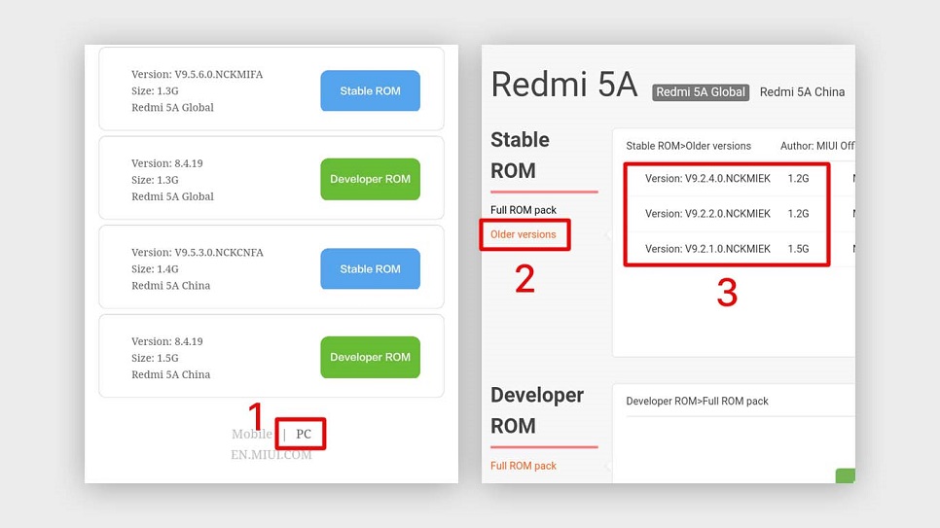This screenshot has height=528, width=940.
Task: Click Developer ROM button for Redmi 5A Global
Action: point(370,179)
